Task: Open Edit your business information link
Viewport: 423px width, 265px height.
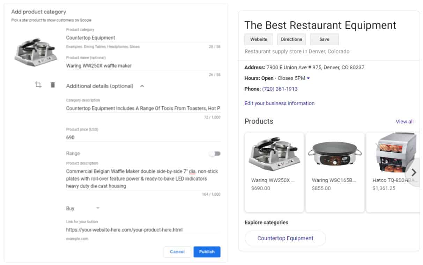Action: [280, 103]
